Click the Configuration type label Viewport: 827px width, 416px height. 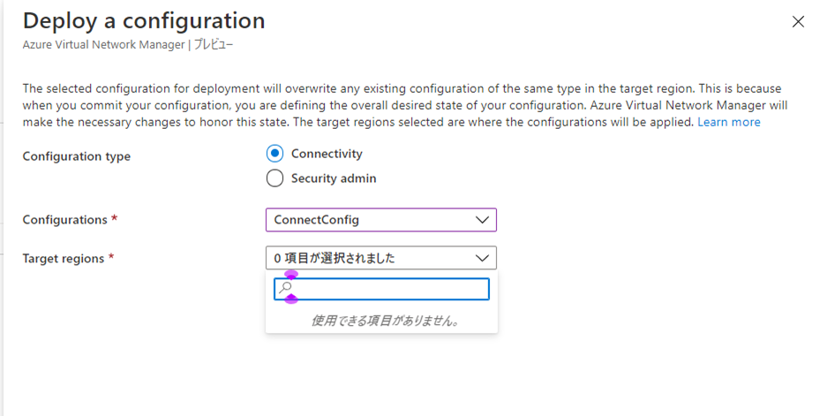(76, 156)
